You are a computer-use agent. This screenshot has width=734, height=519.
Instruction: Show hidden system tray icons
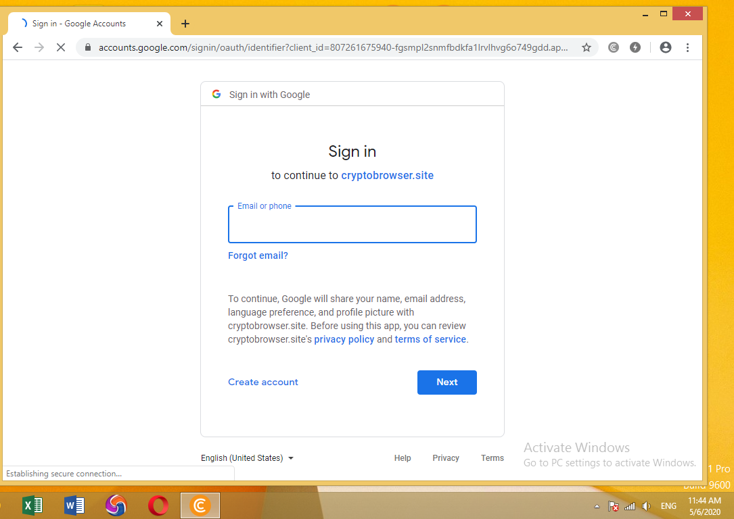[597, 506]
